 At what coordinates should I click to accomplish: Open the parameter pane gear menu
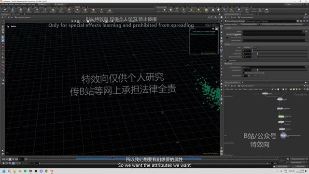[x=298, y=21]
